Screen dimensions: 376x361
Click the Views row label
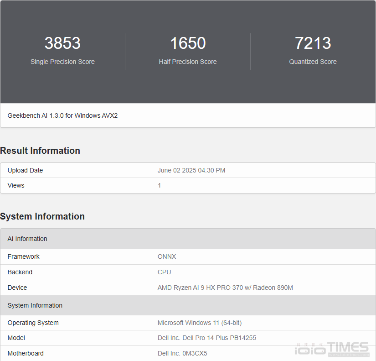[x=16, y=185]
